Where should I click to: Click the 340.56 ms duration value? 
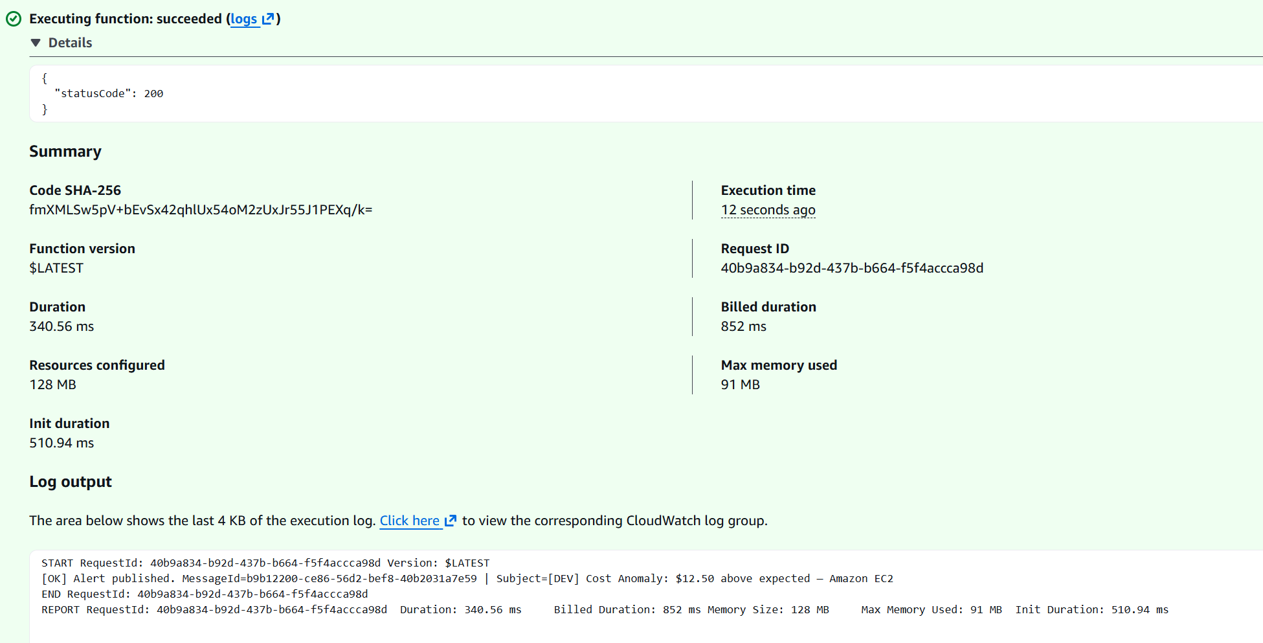61,326
